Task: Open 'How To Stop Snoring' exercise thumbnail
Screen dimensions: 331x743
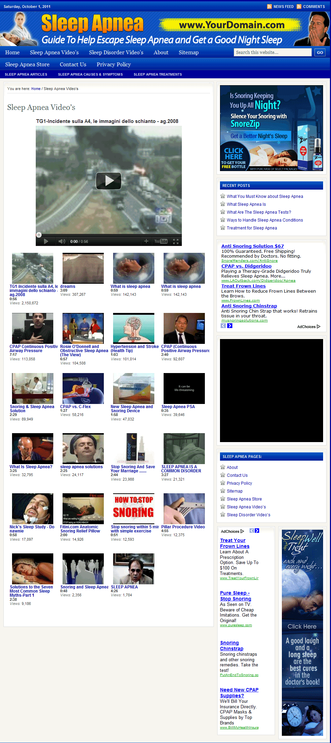Action: click(134, 509)
